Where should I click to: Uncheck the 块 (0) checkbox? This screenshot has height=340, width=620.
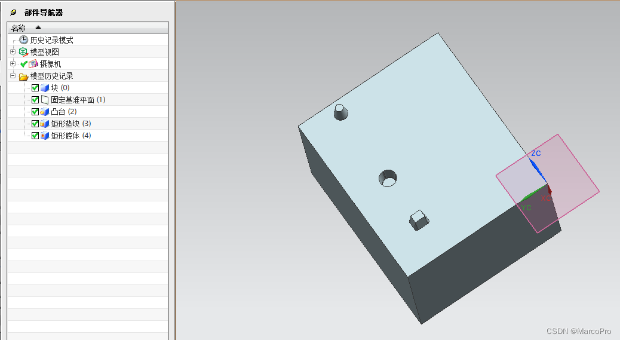(35, 88)
